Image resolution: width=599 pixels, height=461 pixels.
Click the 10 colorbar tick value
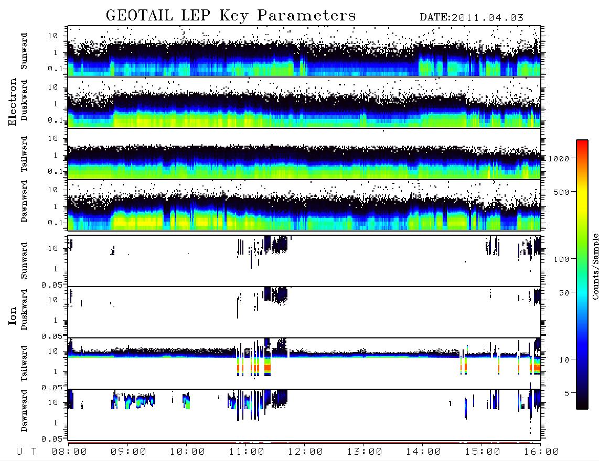pos(564,360)
